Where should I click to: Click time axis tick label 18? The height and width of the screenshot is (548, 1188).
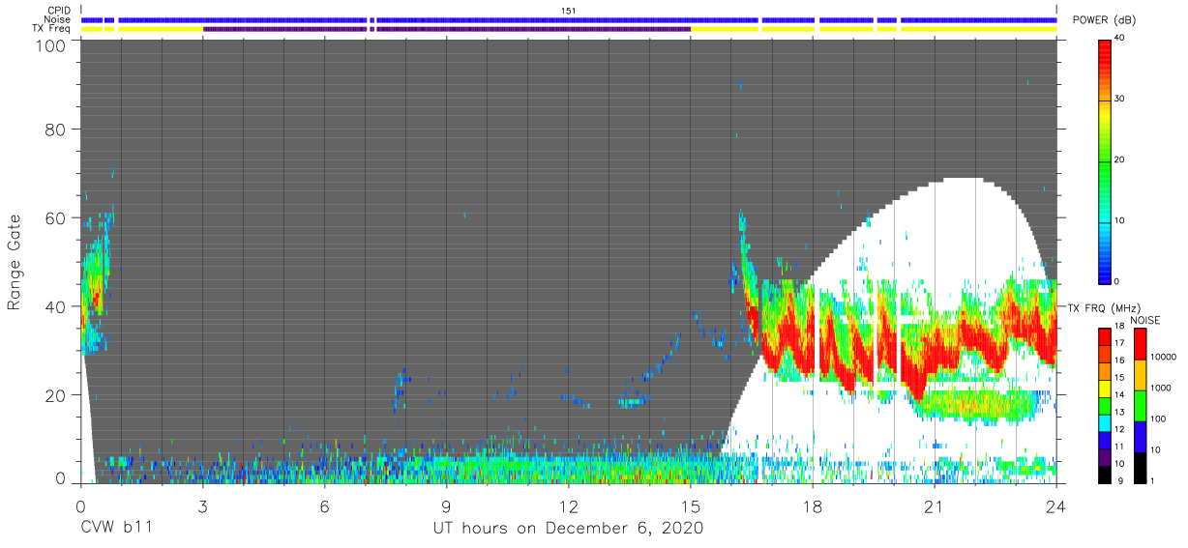coord(813,506)
